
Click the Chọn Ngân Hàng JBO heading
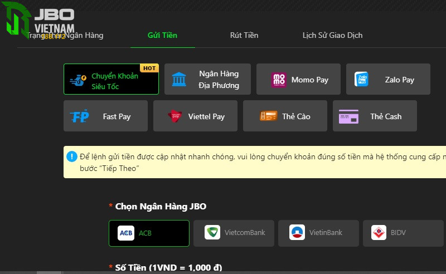pos(161,207)
